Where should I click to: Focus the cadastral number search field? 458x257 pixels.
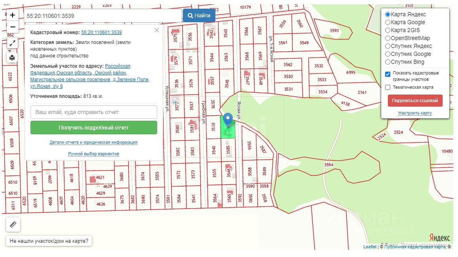[103, 16]
